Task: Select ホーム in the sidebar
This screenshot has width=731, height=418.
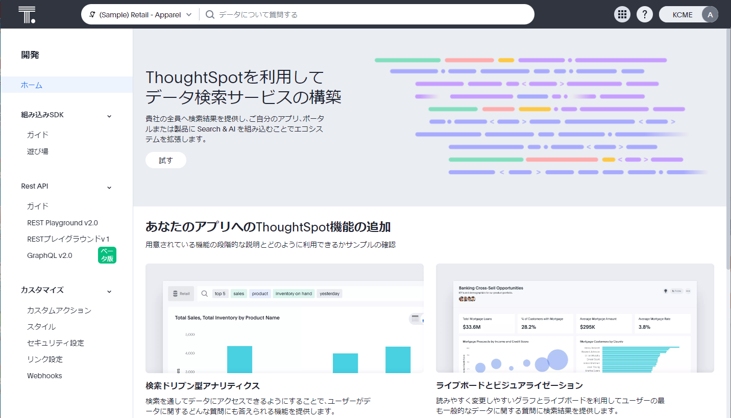Action: (x=32, y=85)
